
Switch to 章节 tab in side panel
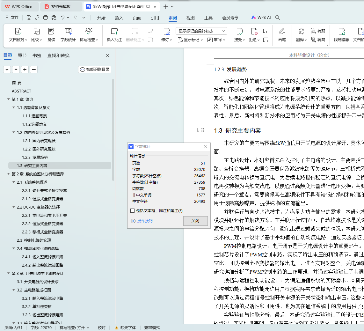tap(22, 55)
